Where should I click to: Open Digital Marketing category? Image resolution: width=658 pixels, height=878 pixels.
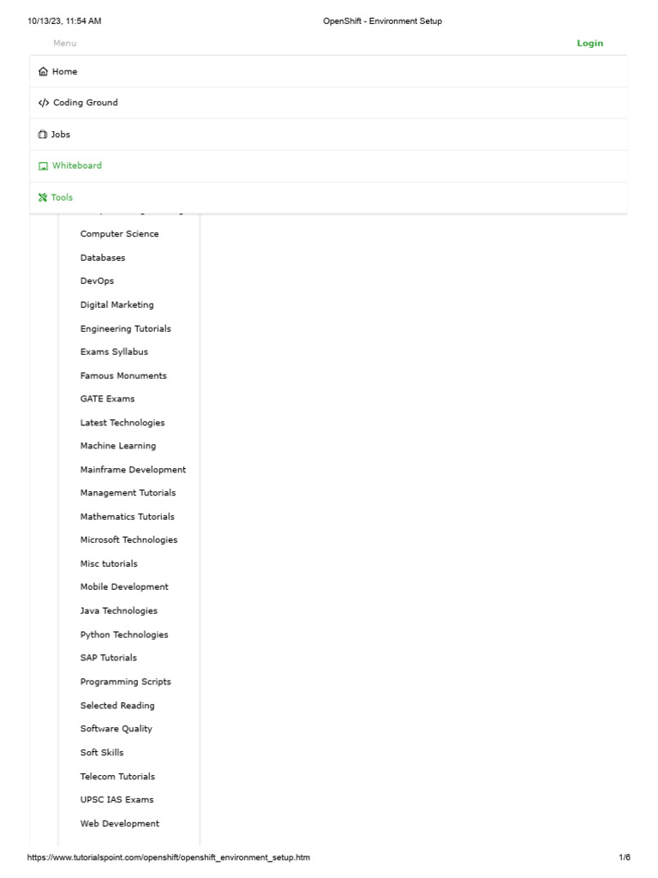(117, 305)
